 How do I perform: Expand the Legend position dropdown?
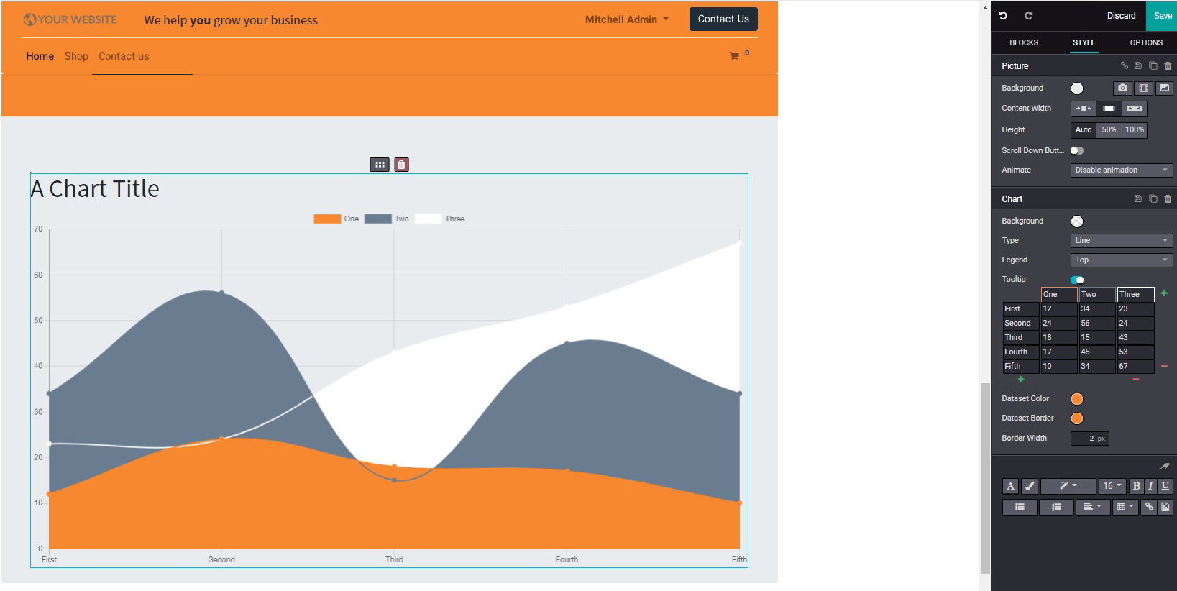(1121, 260)
